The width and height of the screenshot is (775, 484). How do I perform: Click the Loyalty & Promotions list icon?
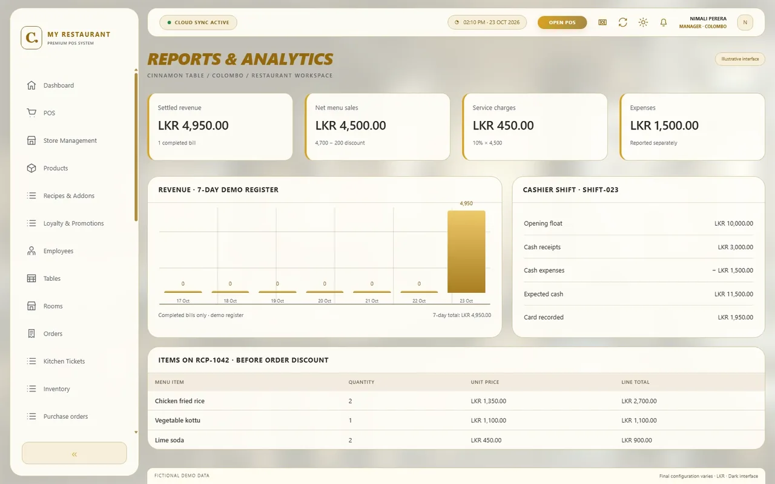(x=31, y=223)
